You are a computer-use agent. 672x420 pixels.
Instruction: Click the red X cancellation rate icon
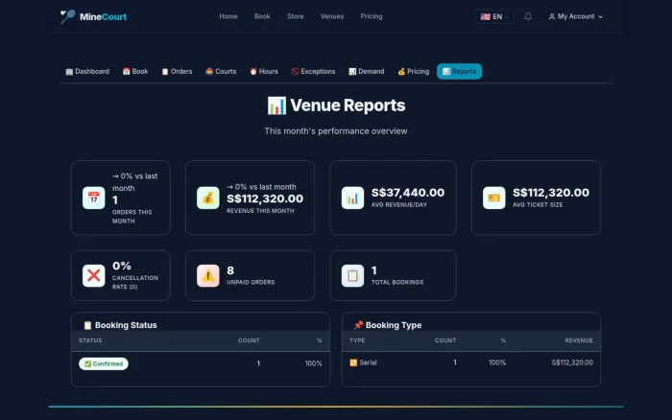93,276
